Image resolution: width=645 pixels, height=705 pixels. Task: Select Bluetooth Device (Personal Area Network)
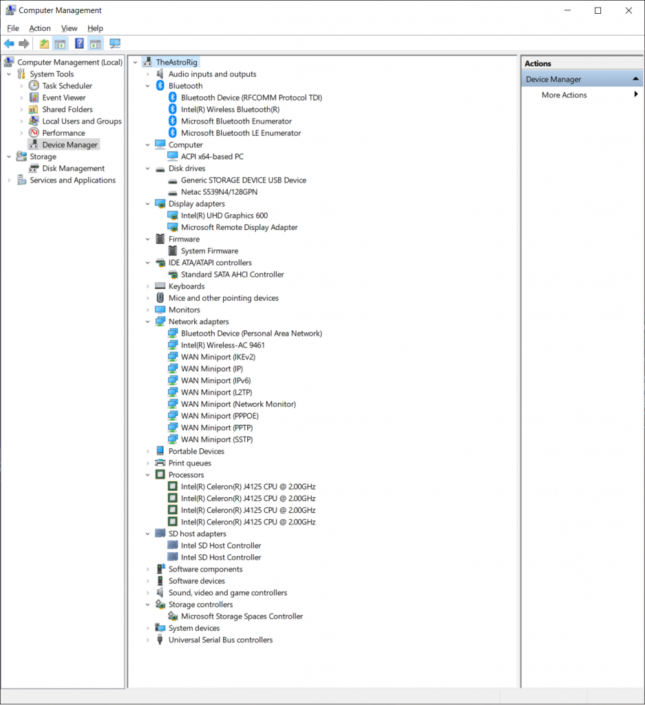tap(251, 333)
